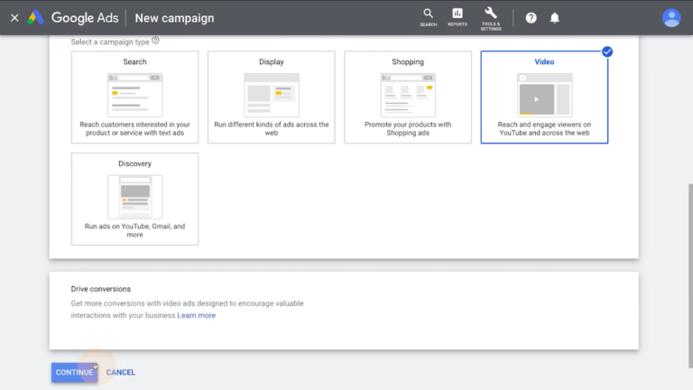The width and height of the screenshot is (693, 390).
Task: Click the Google Ads logo
Action: tap(36, 18)
